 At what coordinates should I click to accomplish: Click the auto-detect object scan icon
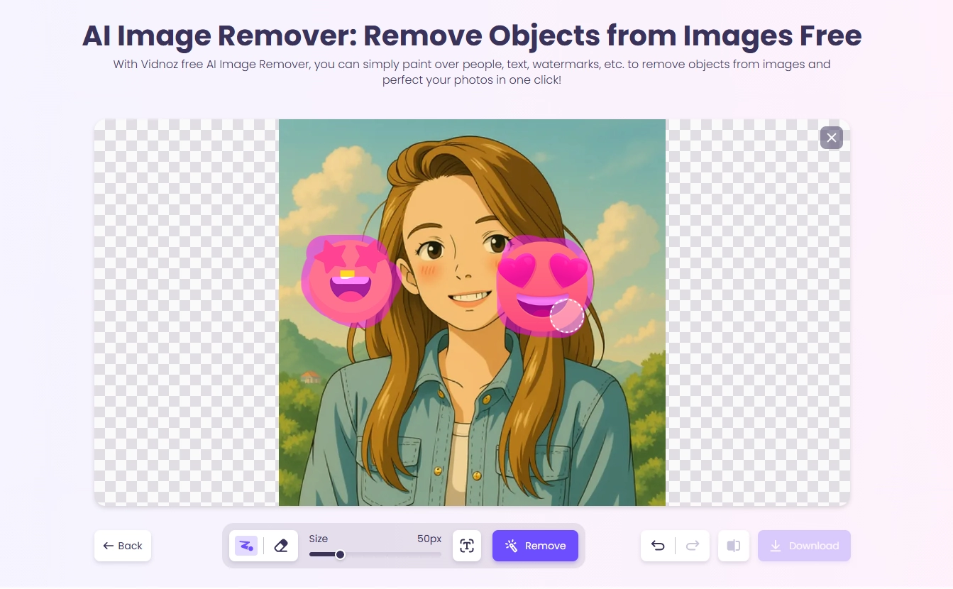(x=467, y=546)
